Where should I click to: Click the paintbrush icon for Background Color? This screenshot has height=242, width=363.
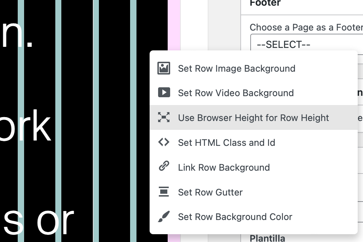[164, 216]
